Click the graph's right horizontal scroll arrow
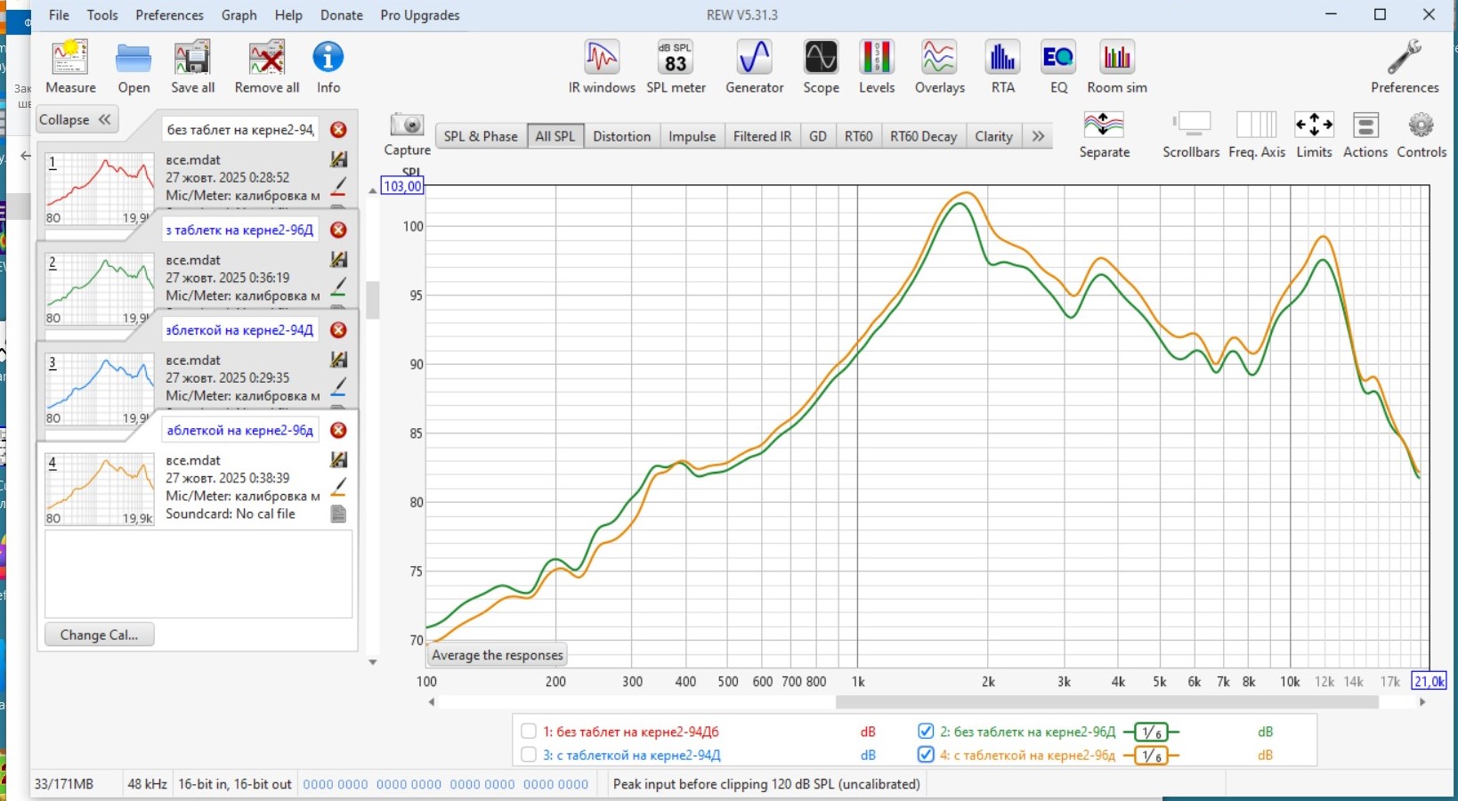The width and height of the screenshot is (1458, 801). [1422, 702]
